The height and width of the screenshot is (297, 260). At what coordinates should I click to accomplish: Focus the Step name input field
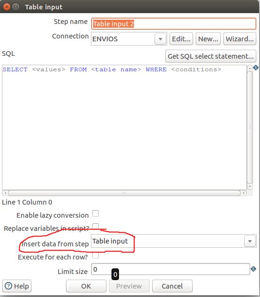tap(174, 24)
